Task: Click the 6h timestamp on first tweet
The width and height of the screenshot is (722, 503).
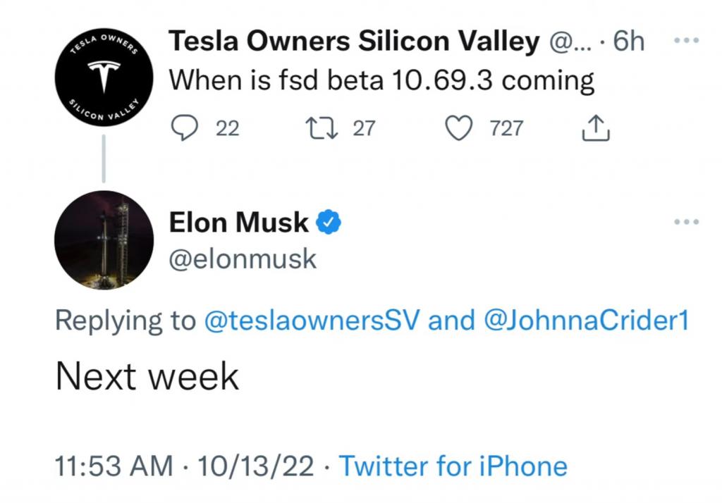Action: coord(628,40)
